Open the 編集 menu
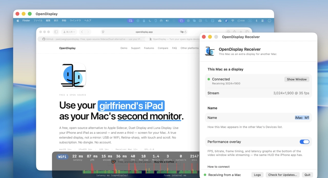Image resolution: width=328 pixels, height=178 pixels. point(48,20)
